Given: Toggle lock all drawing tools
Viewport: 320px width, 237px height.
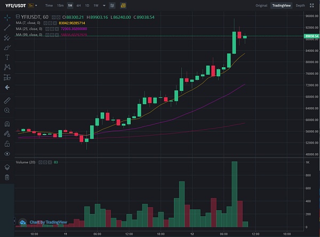Looking at the screenshot, I should (7, 144).
